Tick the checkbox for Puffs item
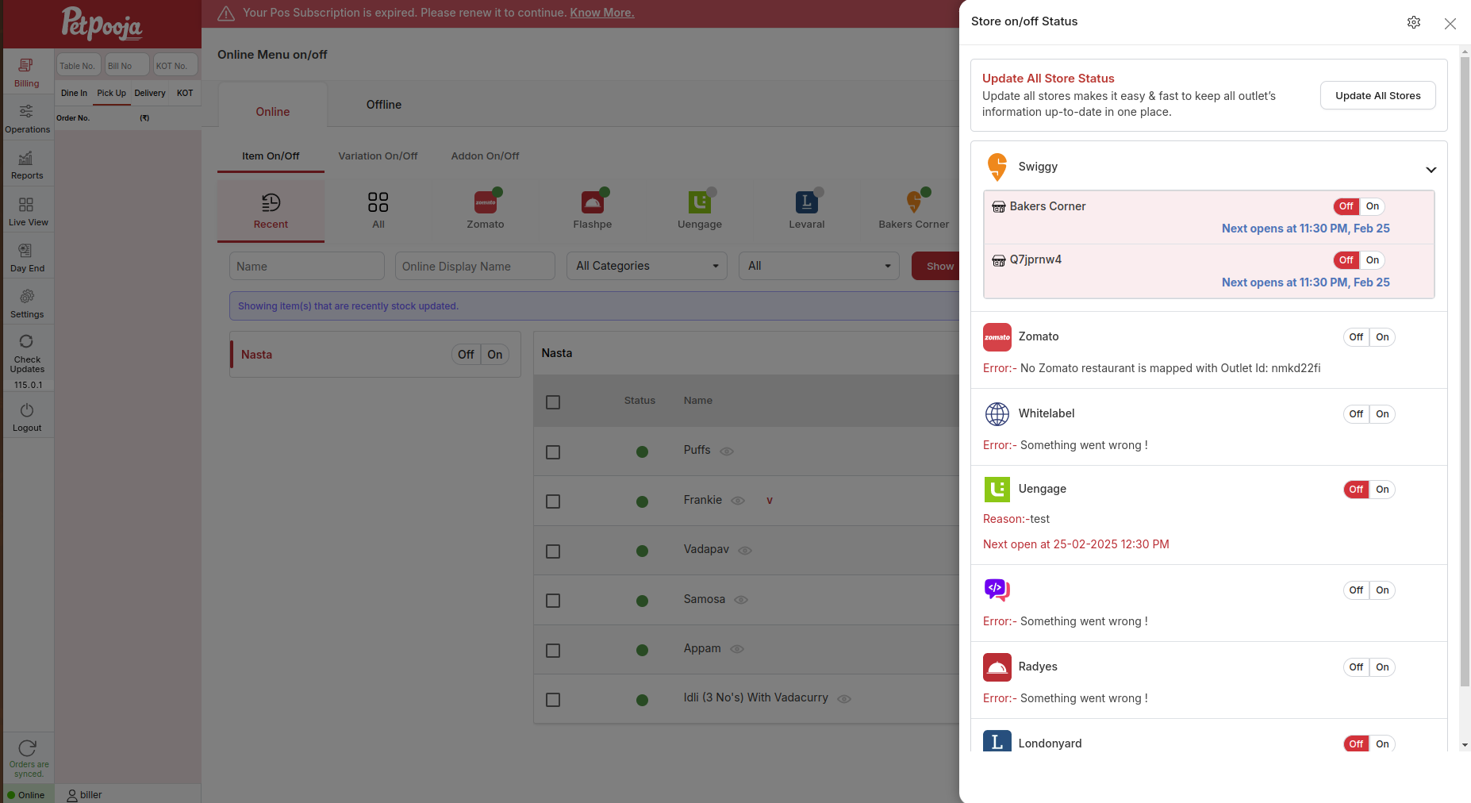Screen dimensions: 1471x803 [x=553, y=452]
